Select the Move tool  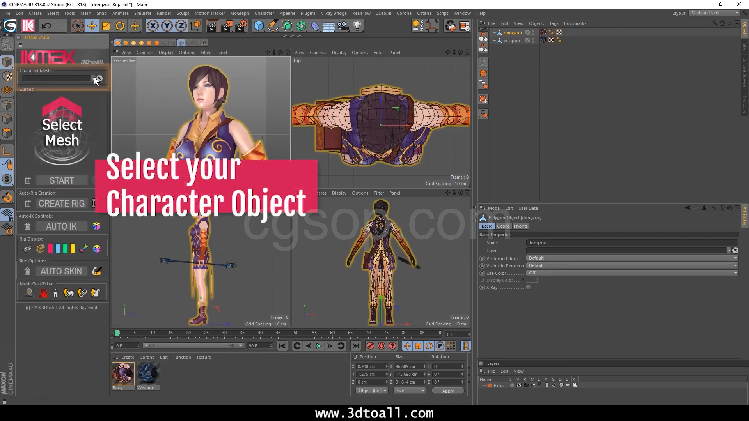click(x=92, y=26)
